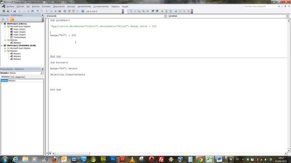The height and width of the screenshot is (163, 291).
Task: Click the Find binoculars icon
Action: [32, 11]
